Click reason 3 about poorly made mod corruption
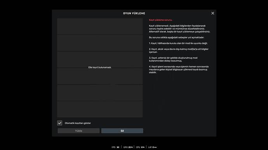 pyautogui.click(x=173, y=59)
